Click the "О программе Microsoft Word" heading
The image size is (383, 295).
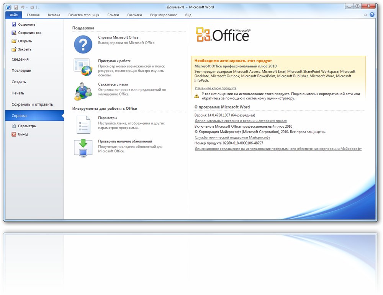tap(222, 107)
